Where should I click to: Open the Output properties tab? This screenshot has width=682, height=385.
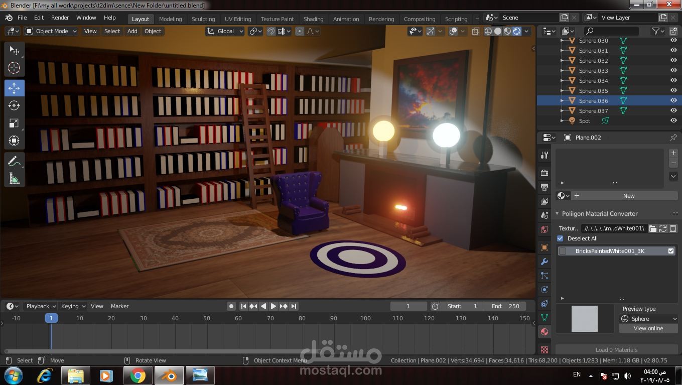(x=544, y=187)
